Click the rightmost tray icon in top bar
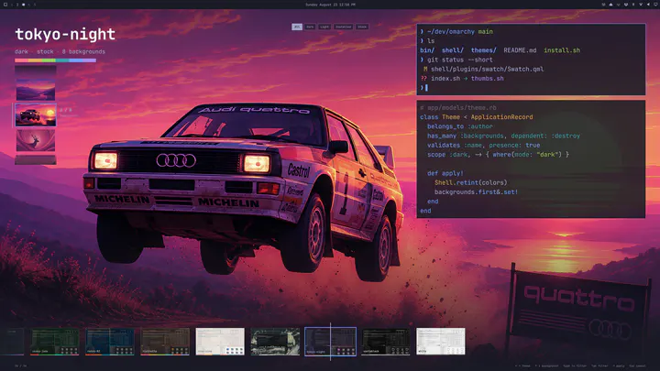This screenshot has width=660, height=371. coord(655,5)
